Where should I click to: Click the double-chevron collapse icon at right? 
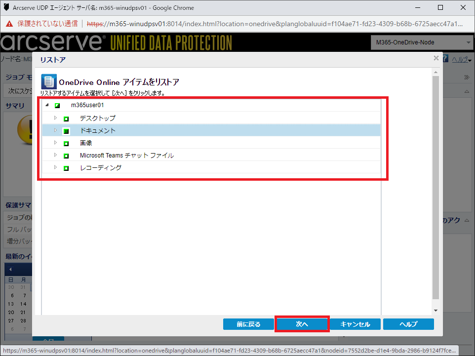467,77
